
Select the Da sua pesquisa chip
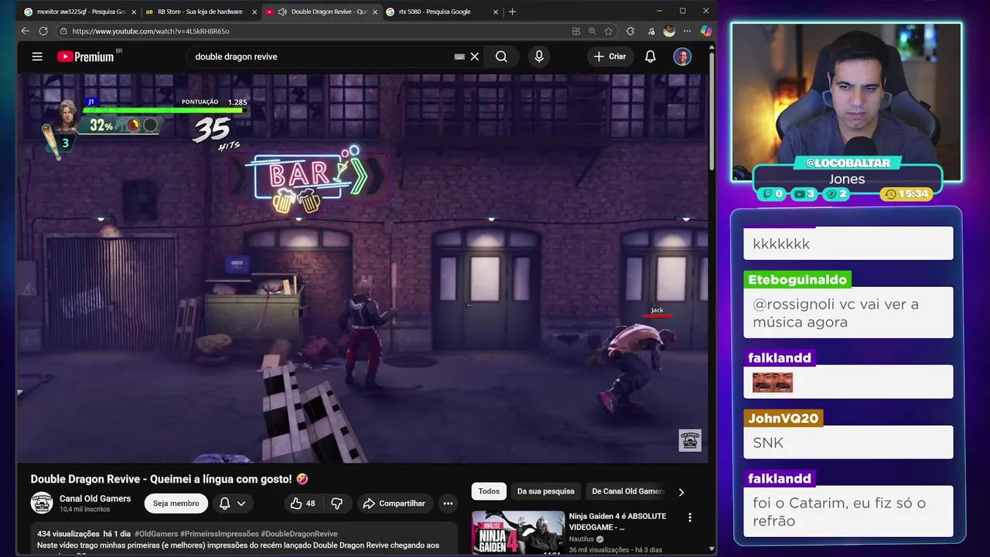pos(546,491)
